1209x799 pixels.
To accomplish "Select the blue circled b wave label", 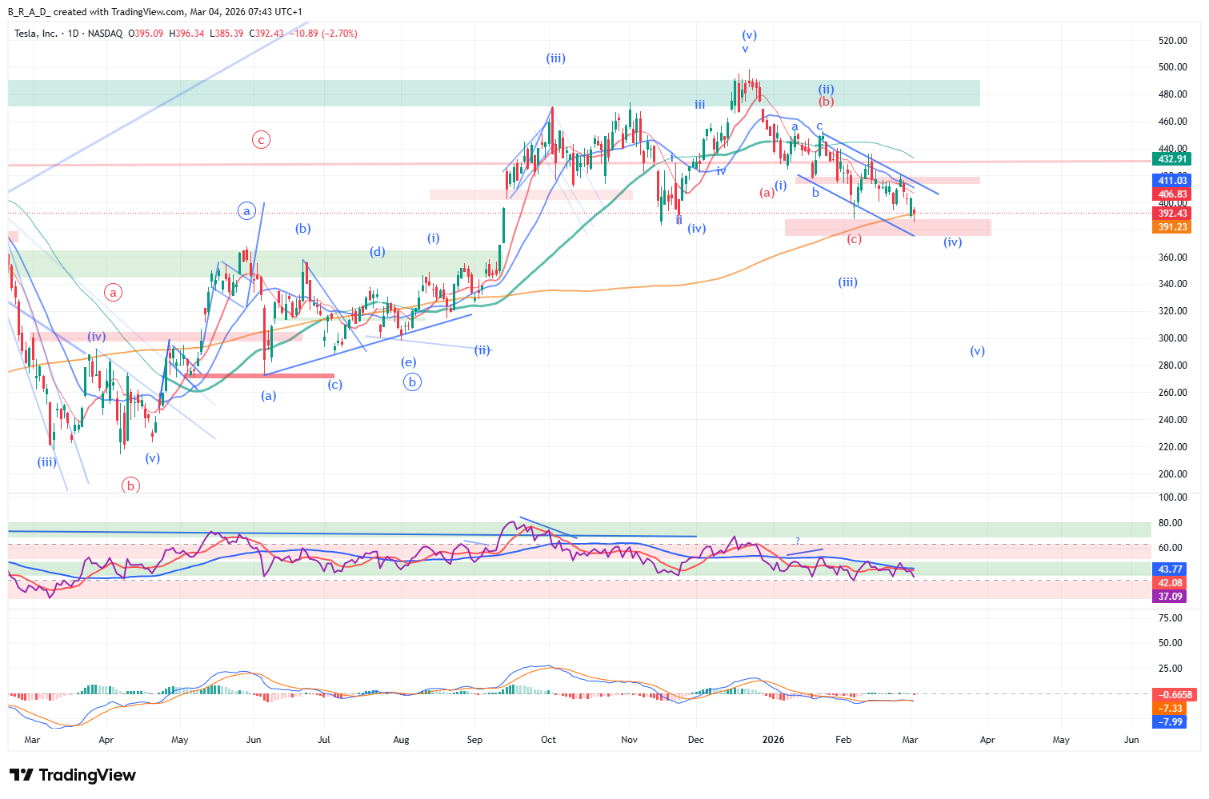I will 412,382.
